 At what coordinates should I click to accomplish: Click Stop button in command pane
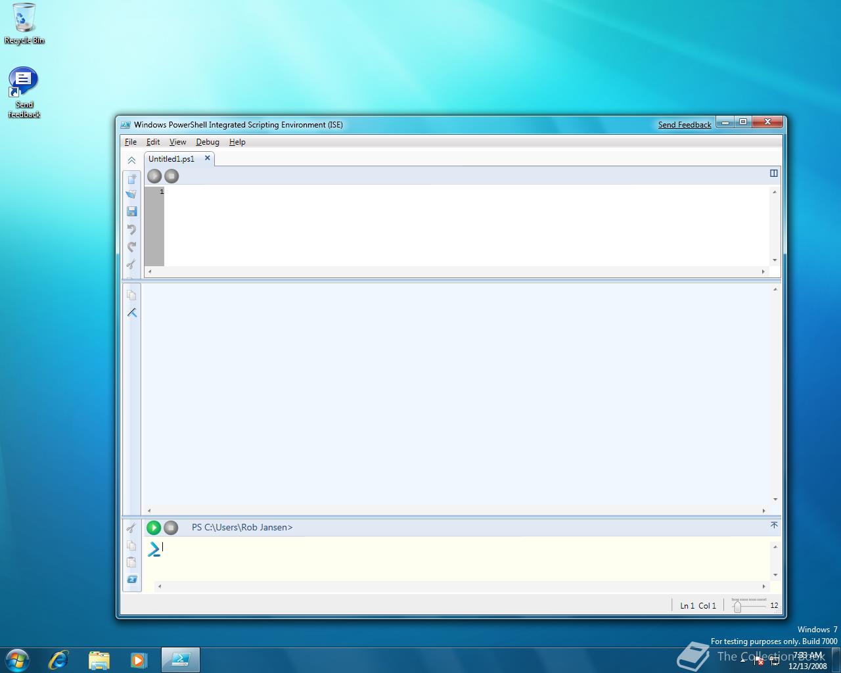171,528
